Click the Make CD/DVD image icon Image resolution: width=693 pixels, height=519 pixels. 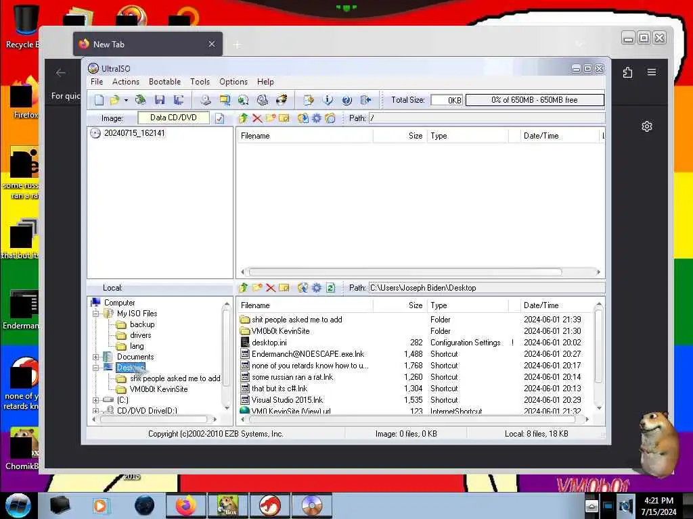206,100
